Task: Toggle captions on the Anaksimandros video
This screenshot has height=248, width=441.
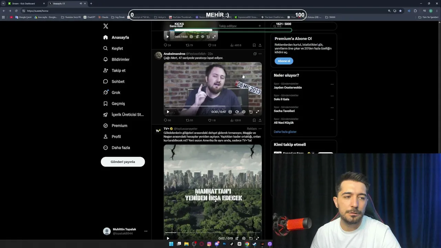Action: click(x=230, y=112)
